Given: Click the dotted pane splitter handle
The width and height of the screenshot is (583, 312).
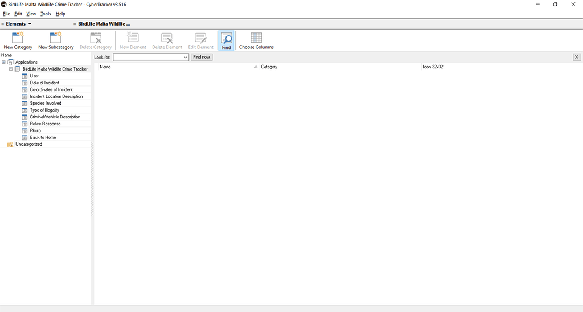Looking at the screenshot, I should (x=92, y=179).
